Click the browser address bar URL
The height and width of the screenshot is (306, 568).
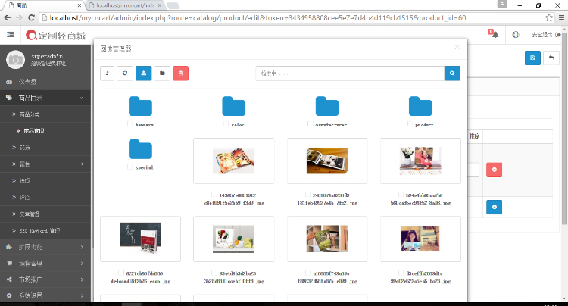(x=257, y=17)
